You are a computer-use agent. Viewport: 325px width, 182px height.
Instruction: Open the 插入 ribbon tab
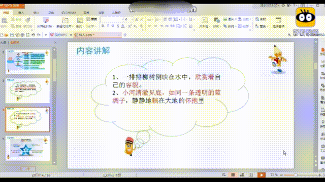coord(21,13)
